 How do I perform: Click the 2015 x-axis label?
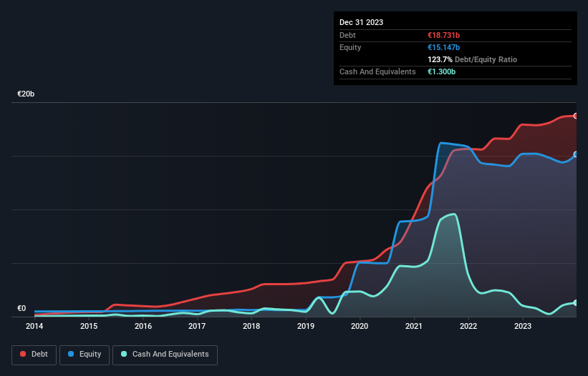[89, 326]
